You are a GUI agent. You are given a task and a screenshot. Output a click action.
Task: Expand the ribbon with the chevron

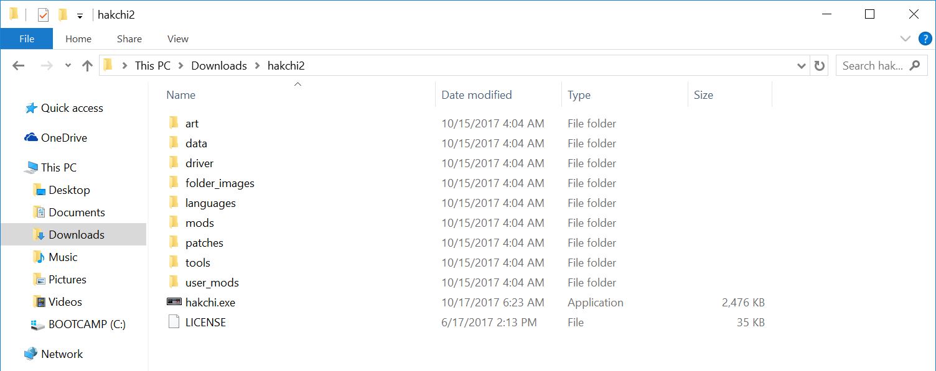coord(905,39)
